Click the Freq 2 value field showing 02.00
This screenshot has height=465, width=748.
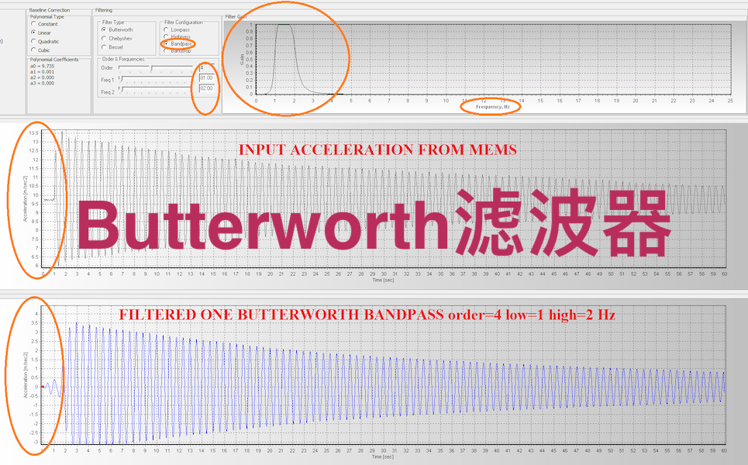tap(206, 89)
